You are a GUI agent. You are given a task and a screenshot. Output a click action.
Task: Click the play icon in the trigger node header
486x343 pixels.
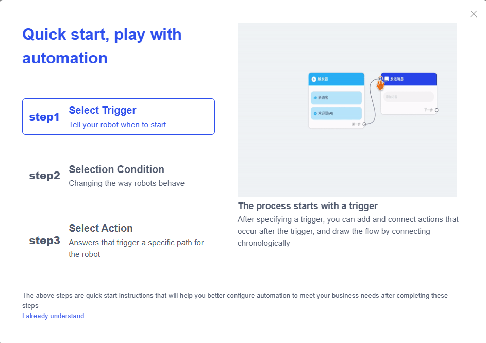[314, 79]
